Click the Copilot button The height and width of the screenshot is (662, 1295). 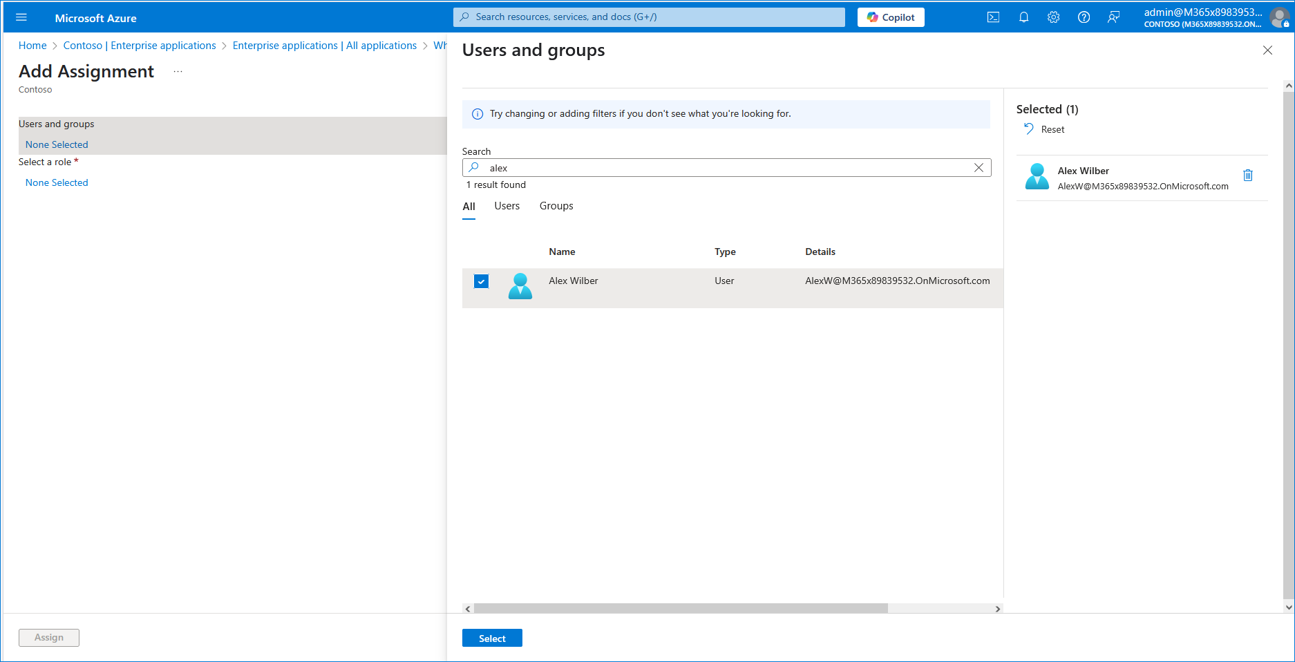pos(890,17)
